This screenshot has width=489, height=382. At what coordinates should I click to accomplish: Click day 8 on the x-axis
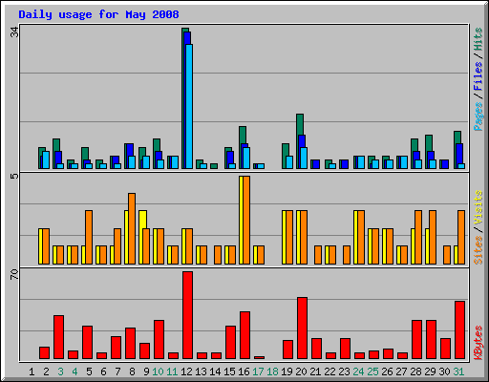pyautogui.click(x=132, y=371)
